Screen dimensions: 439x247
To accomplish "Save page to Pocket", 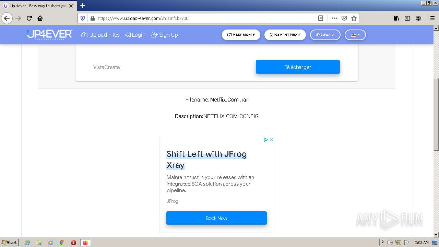I will (344, 18).
